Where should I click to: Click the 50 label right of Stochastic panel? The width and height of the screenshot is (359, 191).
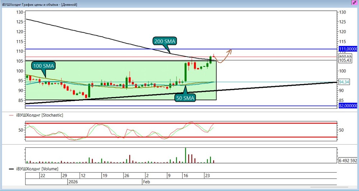click(341, 130)
